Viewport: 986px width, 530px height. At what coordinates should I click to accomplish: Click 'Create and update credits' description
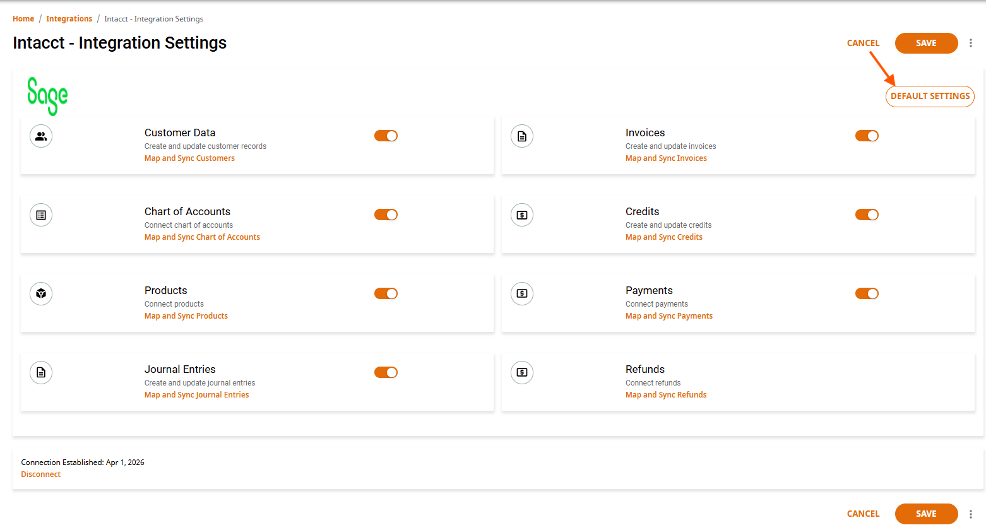[668, 225]
